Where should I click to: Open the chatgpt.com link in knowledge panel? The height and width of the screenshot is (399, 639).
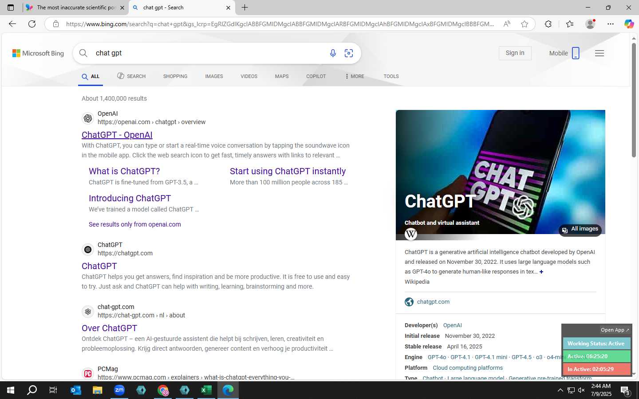pos(433,302)
